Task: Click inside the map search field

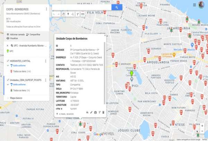Action: (81, 7)
